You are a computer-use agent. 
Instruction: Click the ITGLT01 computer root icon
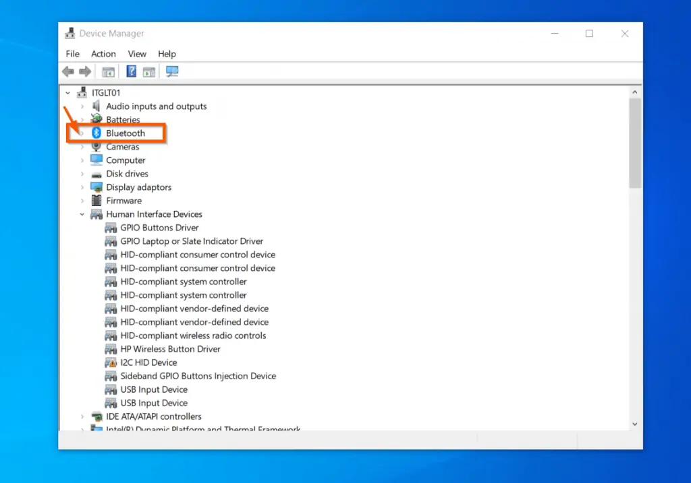coord(82,92)
